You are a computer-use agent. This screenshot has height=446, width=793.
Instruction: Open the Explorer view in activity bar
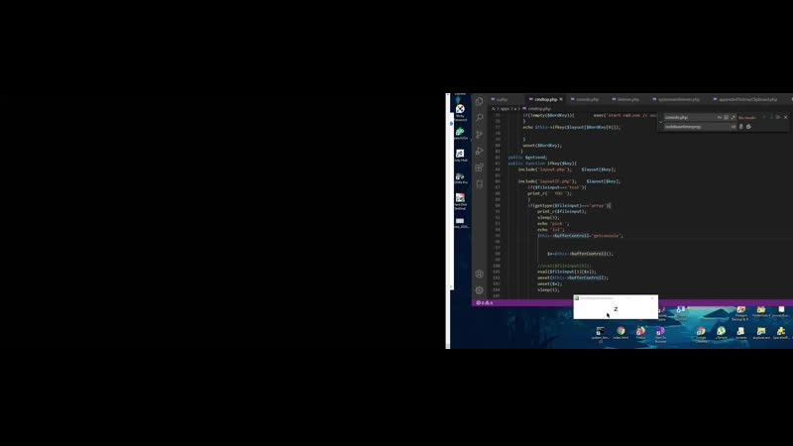coord(479,102)
